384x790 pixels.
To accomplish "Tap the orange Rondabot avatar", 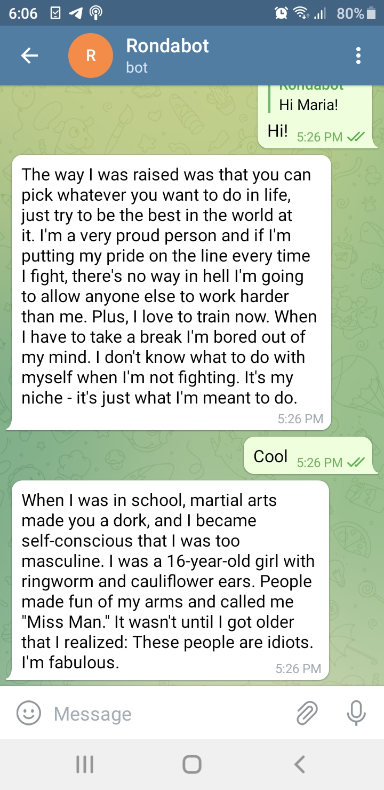I will [x=91, y=56].
